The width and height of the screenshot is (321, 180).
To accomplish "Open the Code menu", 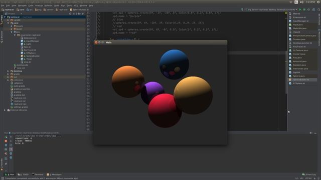I will [x=31, y=5].
